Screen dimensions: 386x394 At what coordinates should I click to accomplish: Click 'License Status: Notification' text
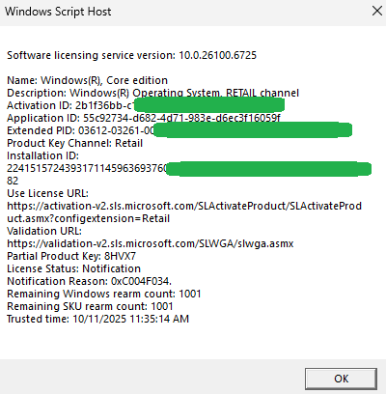(74, 268)
